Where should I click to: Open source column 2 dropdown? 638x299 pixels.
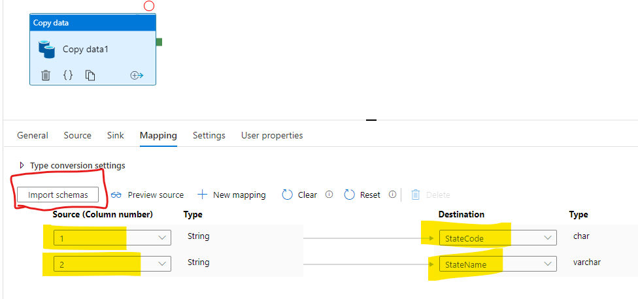click(x=162, y=264)
